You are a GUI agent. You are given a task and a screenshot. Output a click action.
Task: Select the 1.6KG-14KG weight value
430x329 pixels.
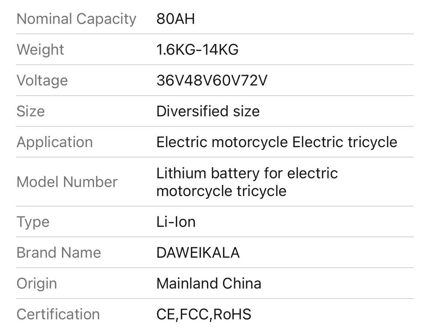click(197, 50)
